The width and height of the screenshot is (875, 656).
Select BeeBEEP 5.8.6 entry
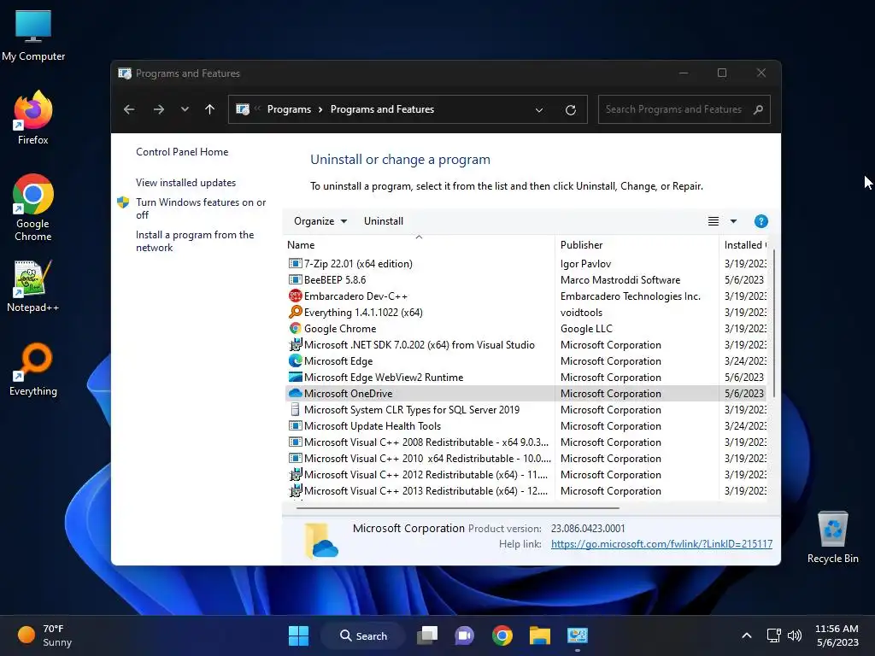click(335, 280)
